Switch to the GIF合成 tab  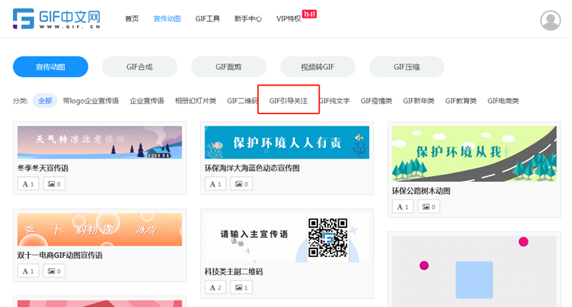(x=139, y=66)
